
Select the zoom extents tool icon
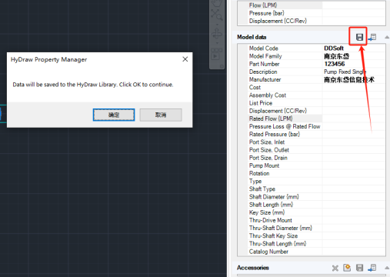217,15
